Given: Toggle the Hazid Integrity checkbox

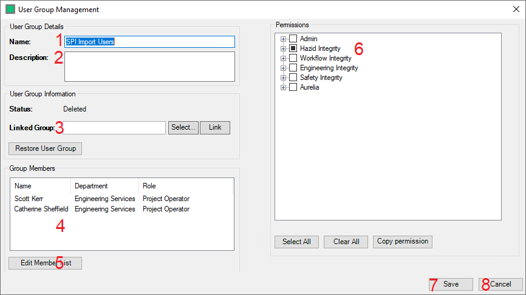Looking at the screenshot, I should pos(293,48).
